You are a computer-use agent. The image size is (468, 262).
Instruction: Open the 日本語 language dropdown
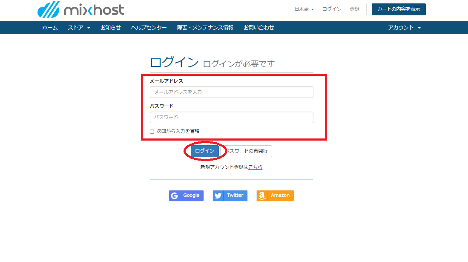pyautogui.click(x=304, y=8)
